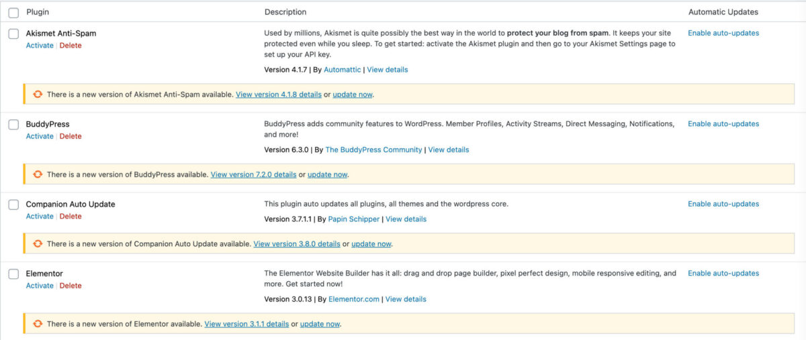Click the 'protect your blog from spam' bold text
Image resolution: width=806 pixels, height=340 pixels.
click(x=557, y=33)
